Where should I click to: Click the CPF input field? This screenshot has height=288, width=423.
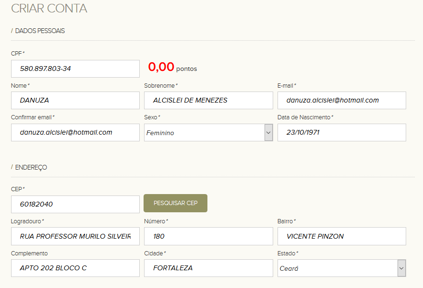tap(75, 69)
